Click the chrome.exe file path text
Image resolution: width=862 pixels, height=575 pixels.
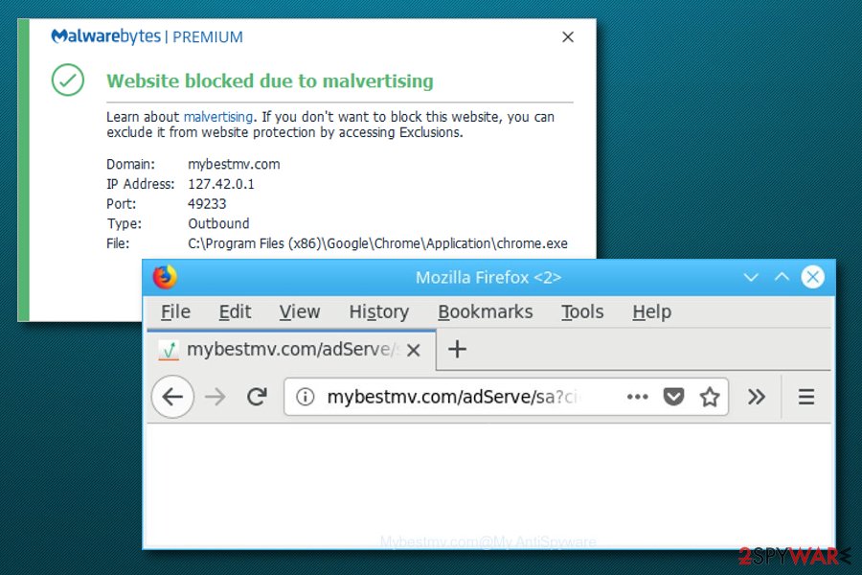click(x=377, y=243)
